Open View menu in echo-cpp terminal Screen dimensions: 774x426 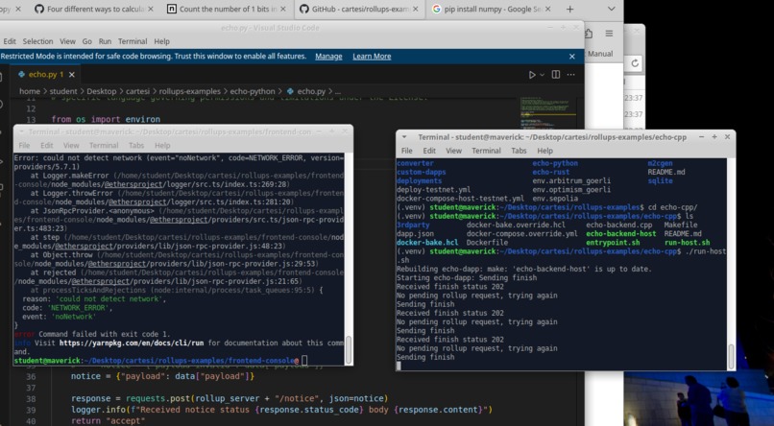coord(453,151)
